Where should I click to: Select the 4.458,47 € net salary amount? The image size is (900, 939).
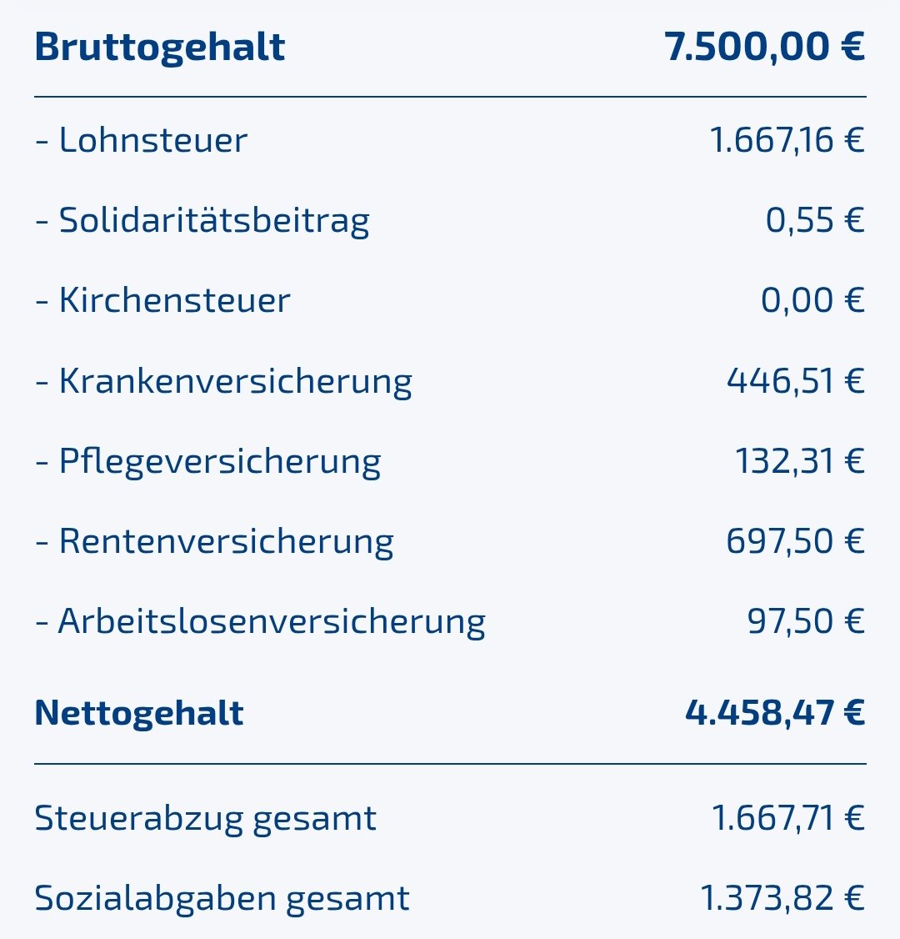[775, 713]
